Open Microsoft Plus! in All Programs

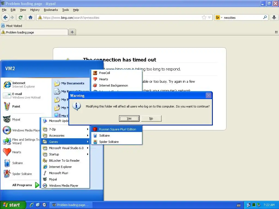pyautogui.click(x=65, y=173)
